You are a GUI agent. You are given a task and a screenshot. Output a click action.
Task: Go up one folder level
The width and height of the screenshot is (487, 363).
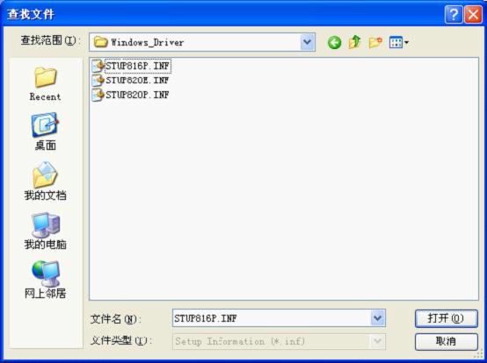354,42
